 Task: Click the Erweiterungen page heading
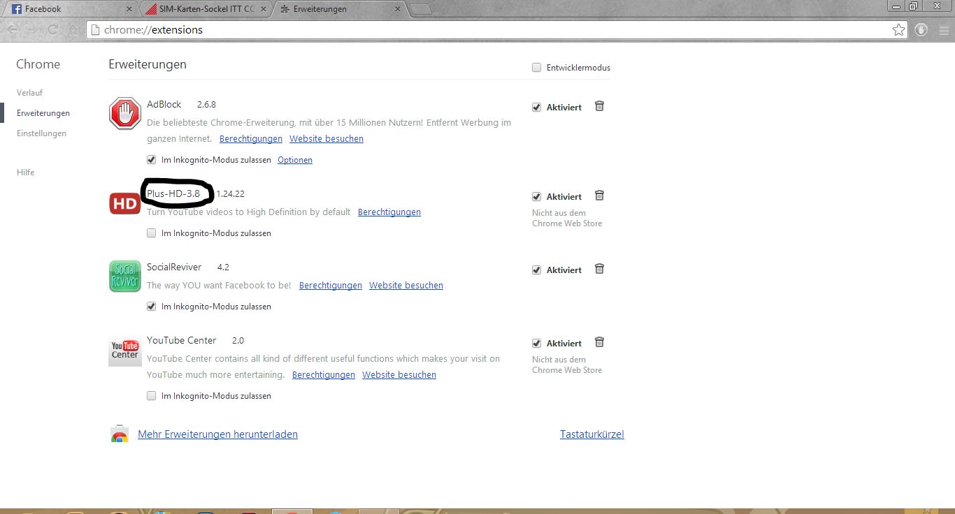pos(148,64)
